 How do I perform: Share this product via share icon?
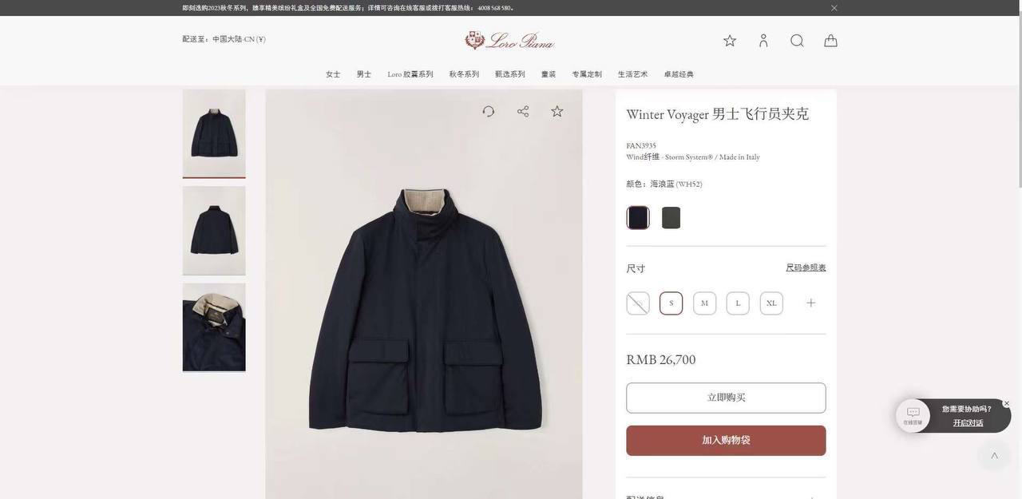click(x=523, y=112)
